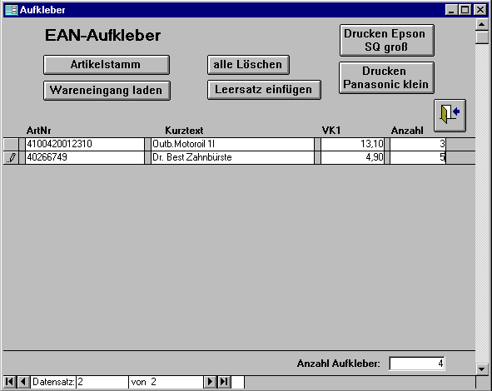Click Anzahl field of the Outb.Motoroil 1l row
This screenshot has width=492, height=391.
(418, 144)
